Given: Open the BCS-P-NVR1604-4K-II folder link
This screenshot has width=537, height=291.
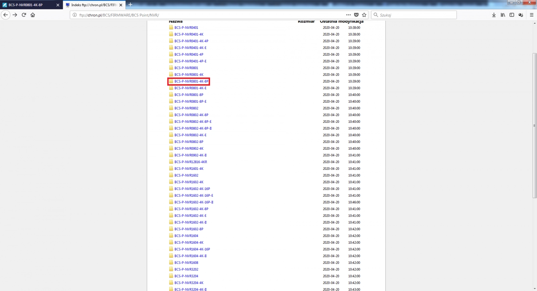Looking at the screenshot, I should [191, 256].
